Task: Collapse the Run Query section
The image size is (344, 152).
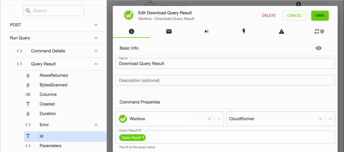Action: click(x=96, y=38)
